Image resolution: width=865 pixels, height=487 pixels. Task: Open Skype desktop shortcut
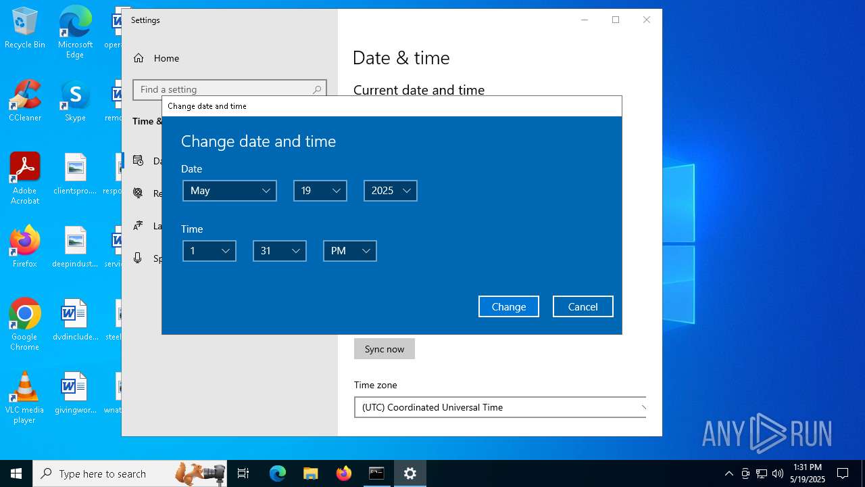point(75,101)
